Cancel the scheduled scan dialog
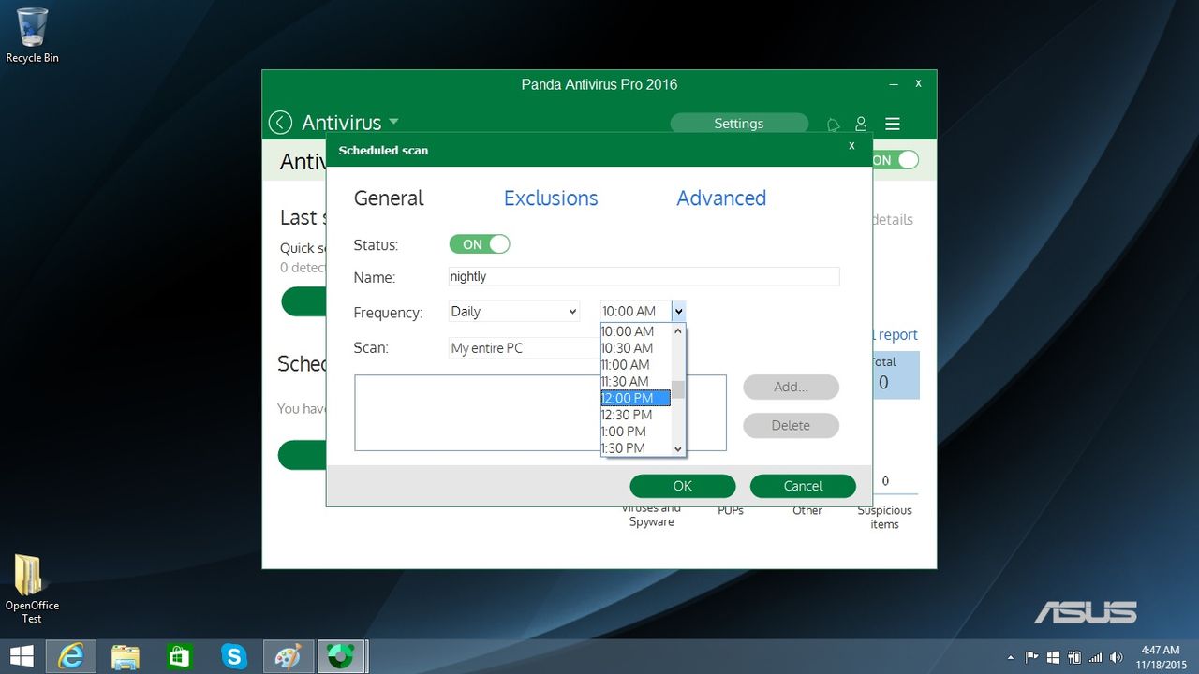Viewport: 1199px width, 674px height. 803,486
